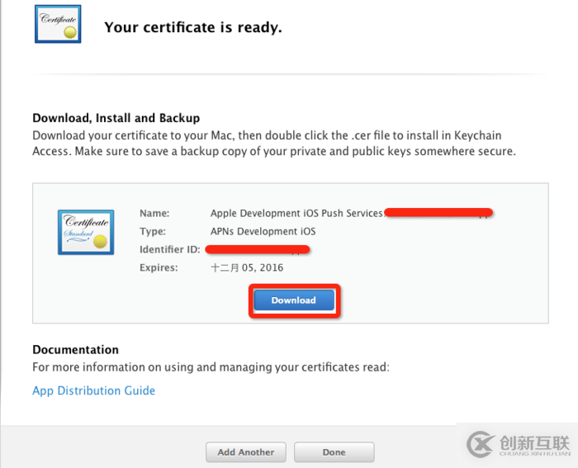Click the 'Identifier ID:' label
The width and height of the screenshot is (578, 468).
pos(170,249)
